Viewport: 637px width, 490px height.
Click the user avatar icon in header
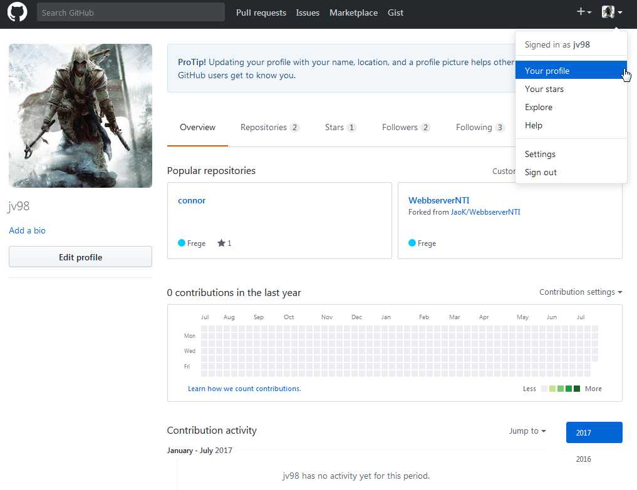point(608,12)
